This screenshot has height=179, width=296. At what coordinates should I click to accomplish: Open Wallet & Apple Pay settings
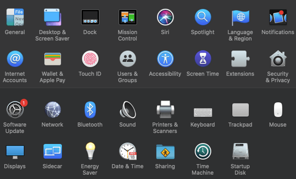pyautogui.click(x=53, y=59)
